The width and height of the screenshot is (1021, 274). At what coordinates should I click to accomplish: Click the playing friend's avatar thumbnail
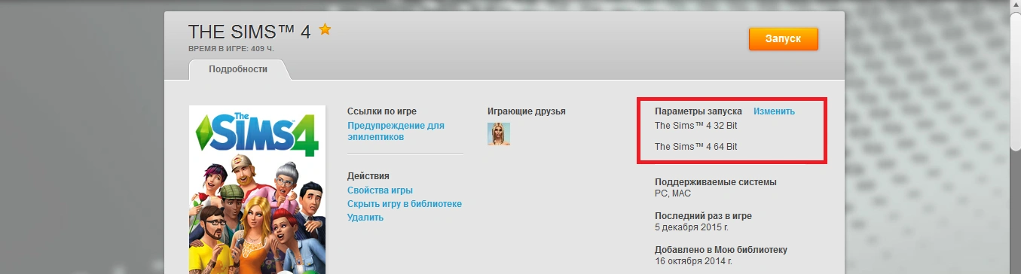pos(499,134)
